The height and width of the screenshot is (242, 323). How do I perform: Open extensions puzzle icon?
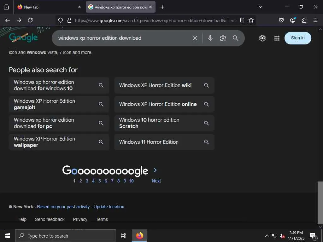pos(304,20)
